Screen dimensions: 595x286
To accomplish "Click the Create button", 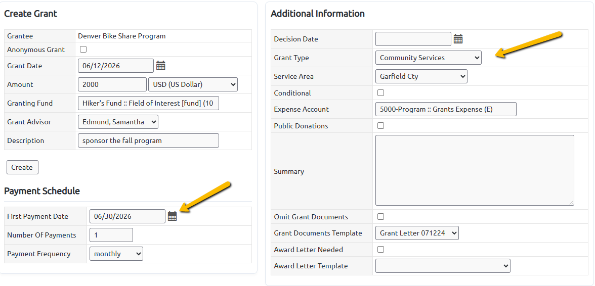I will tap(22, 167).
